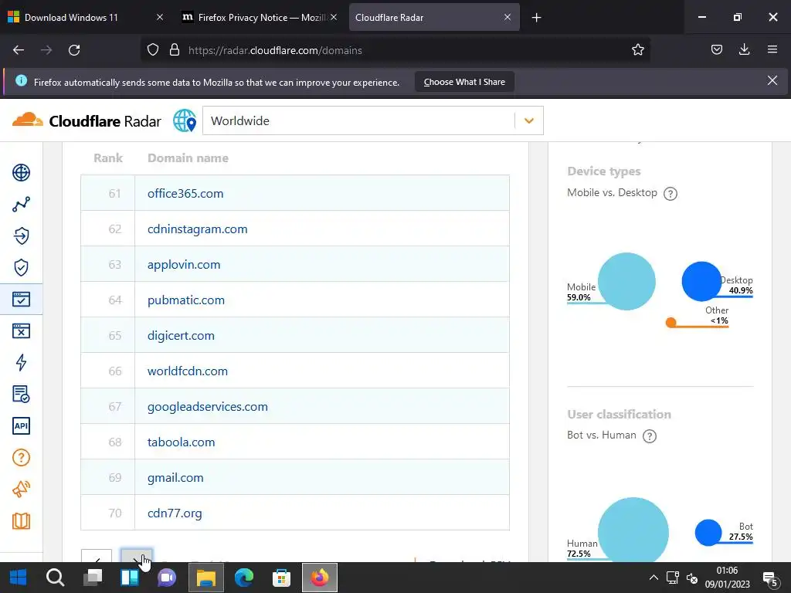Expand the Worldwide location dropdown arrow
Image resolution: width=791 pixels, height=593 pixels.
click(x=528, y=121)
